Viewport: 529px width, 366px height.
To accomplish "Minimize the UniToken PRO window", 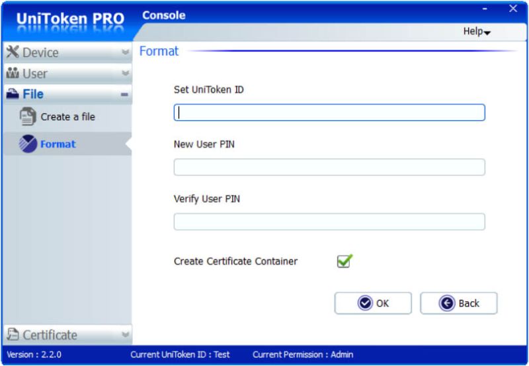I will coord(485,9).
